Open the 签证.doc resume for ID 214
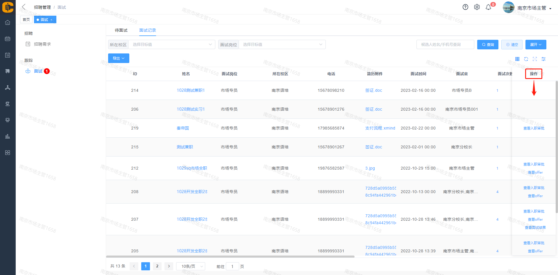 click(x=373, y=90)
